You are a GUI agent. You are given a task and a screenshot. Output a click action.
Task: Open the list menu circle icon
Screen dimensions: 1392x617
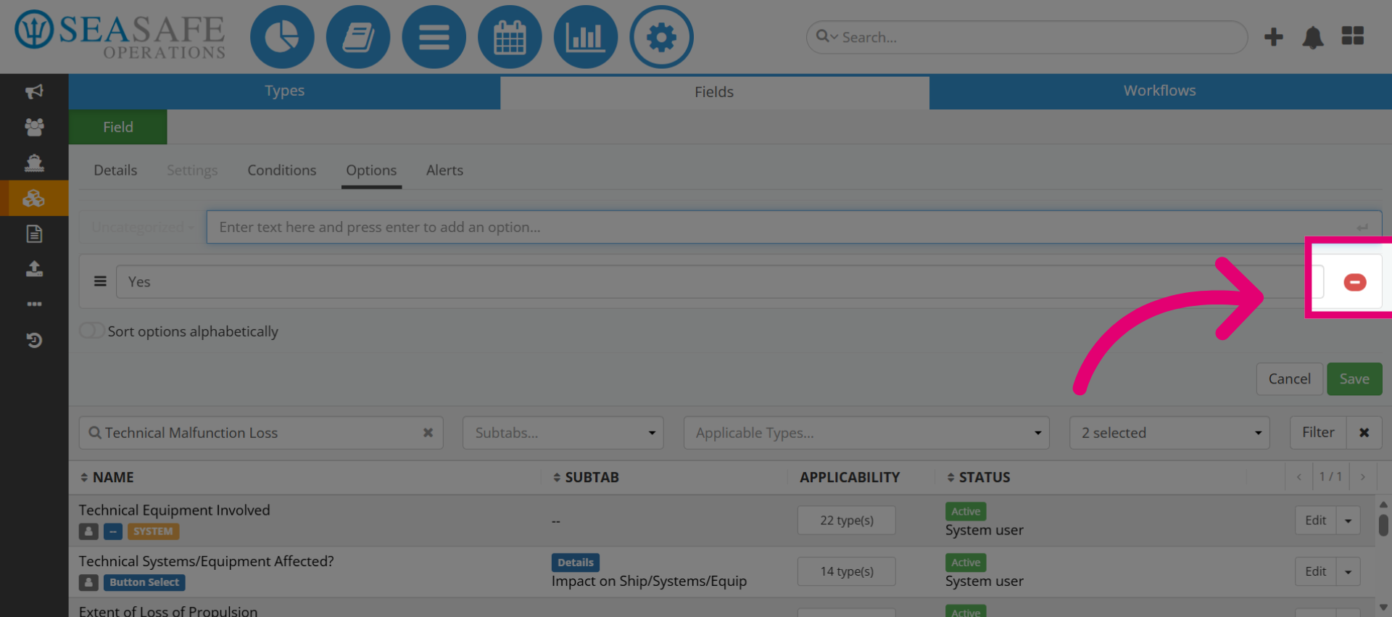434,37
